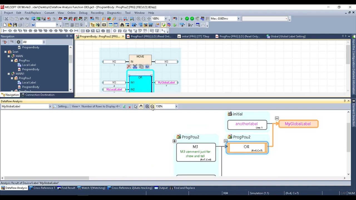This screenshot has width=356, height=200.
Task: Click the cut scissors icon under MOVE block
Action: coord(135,67)
